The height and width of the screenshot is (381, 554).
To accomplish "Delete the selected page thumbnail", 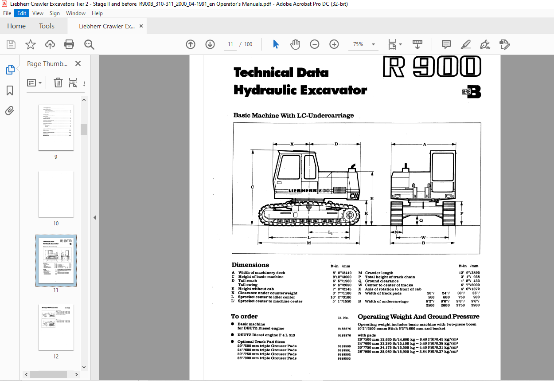I will pyautogui.click(x=58, y=82).
